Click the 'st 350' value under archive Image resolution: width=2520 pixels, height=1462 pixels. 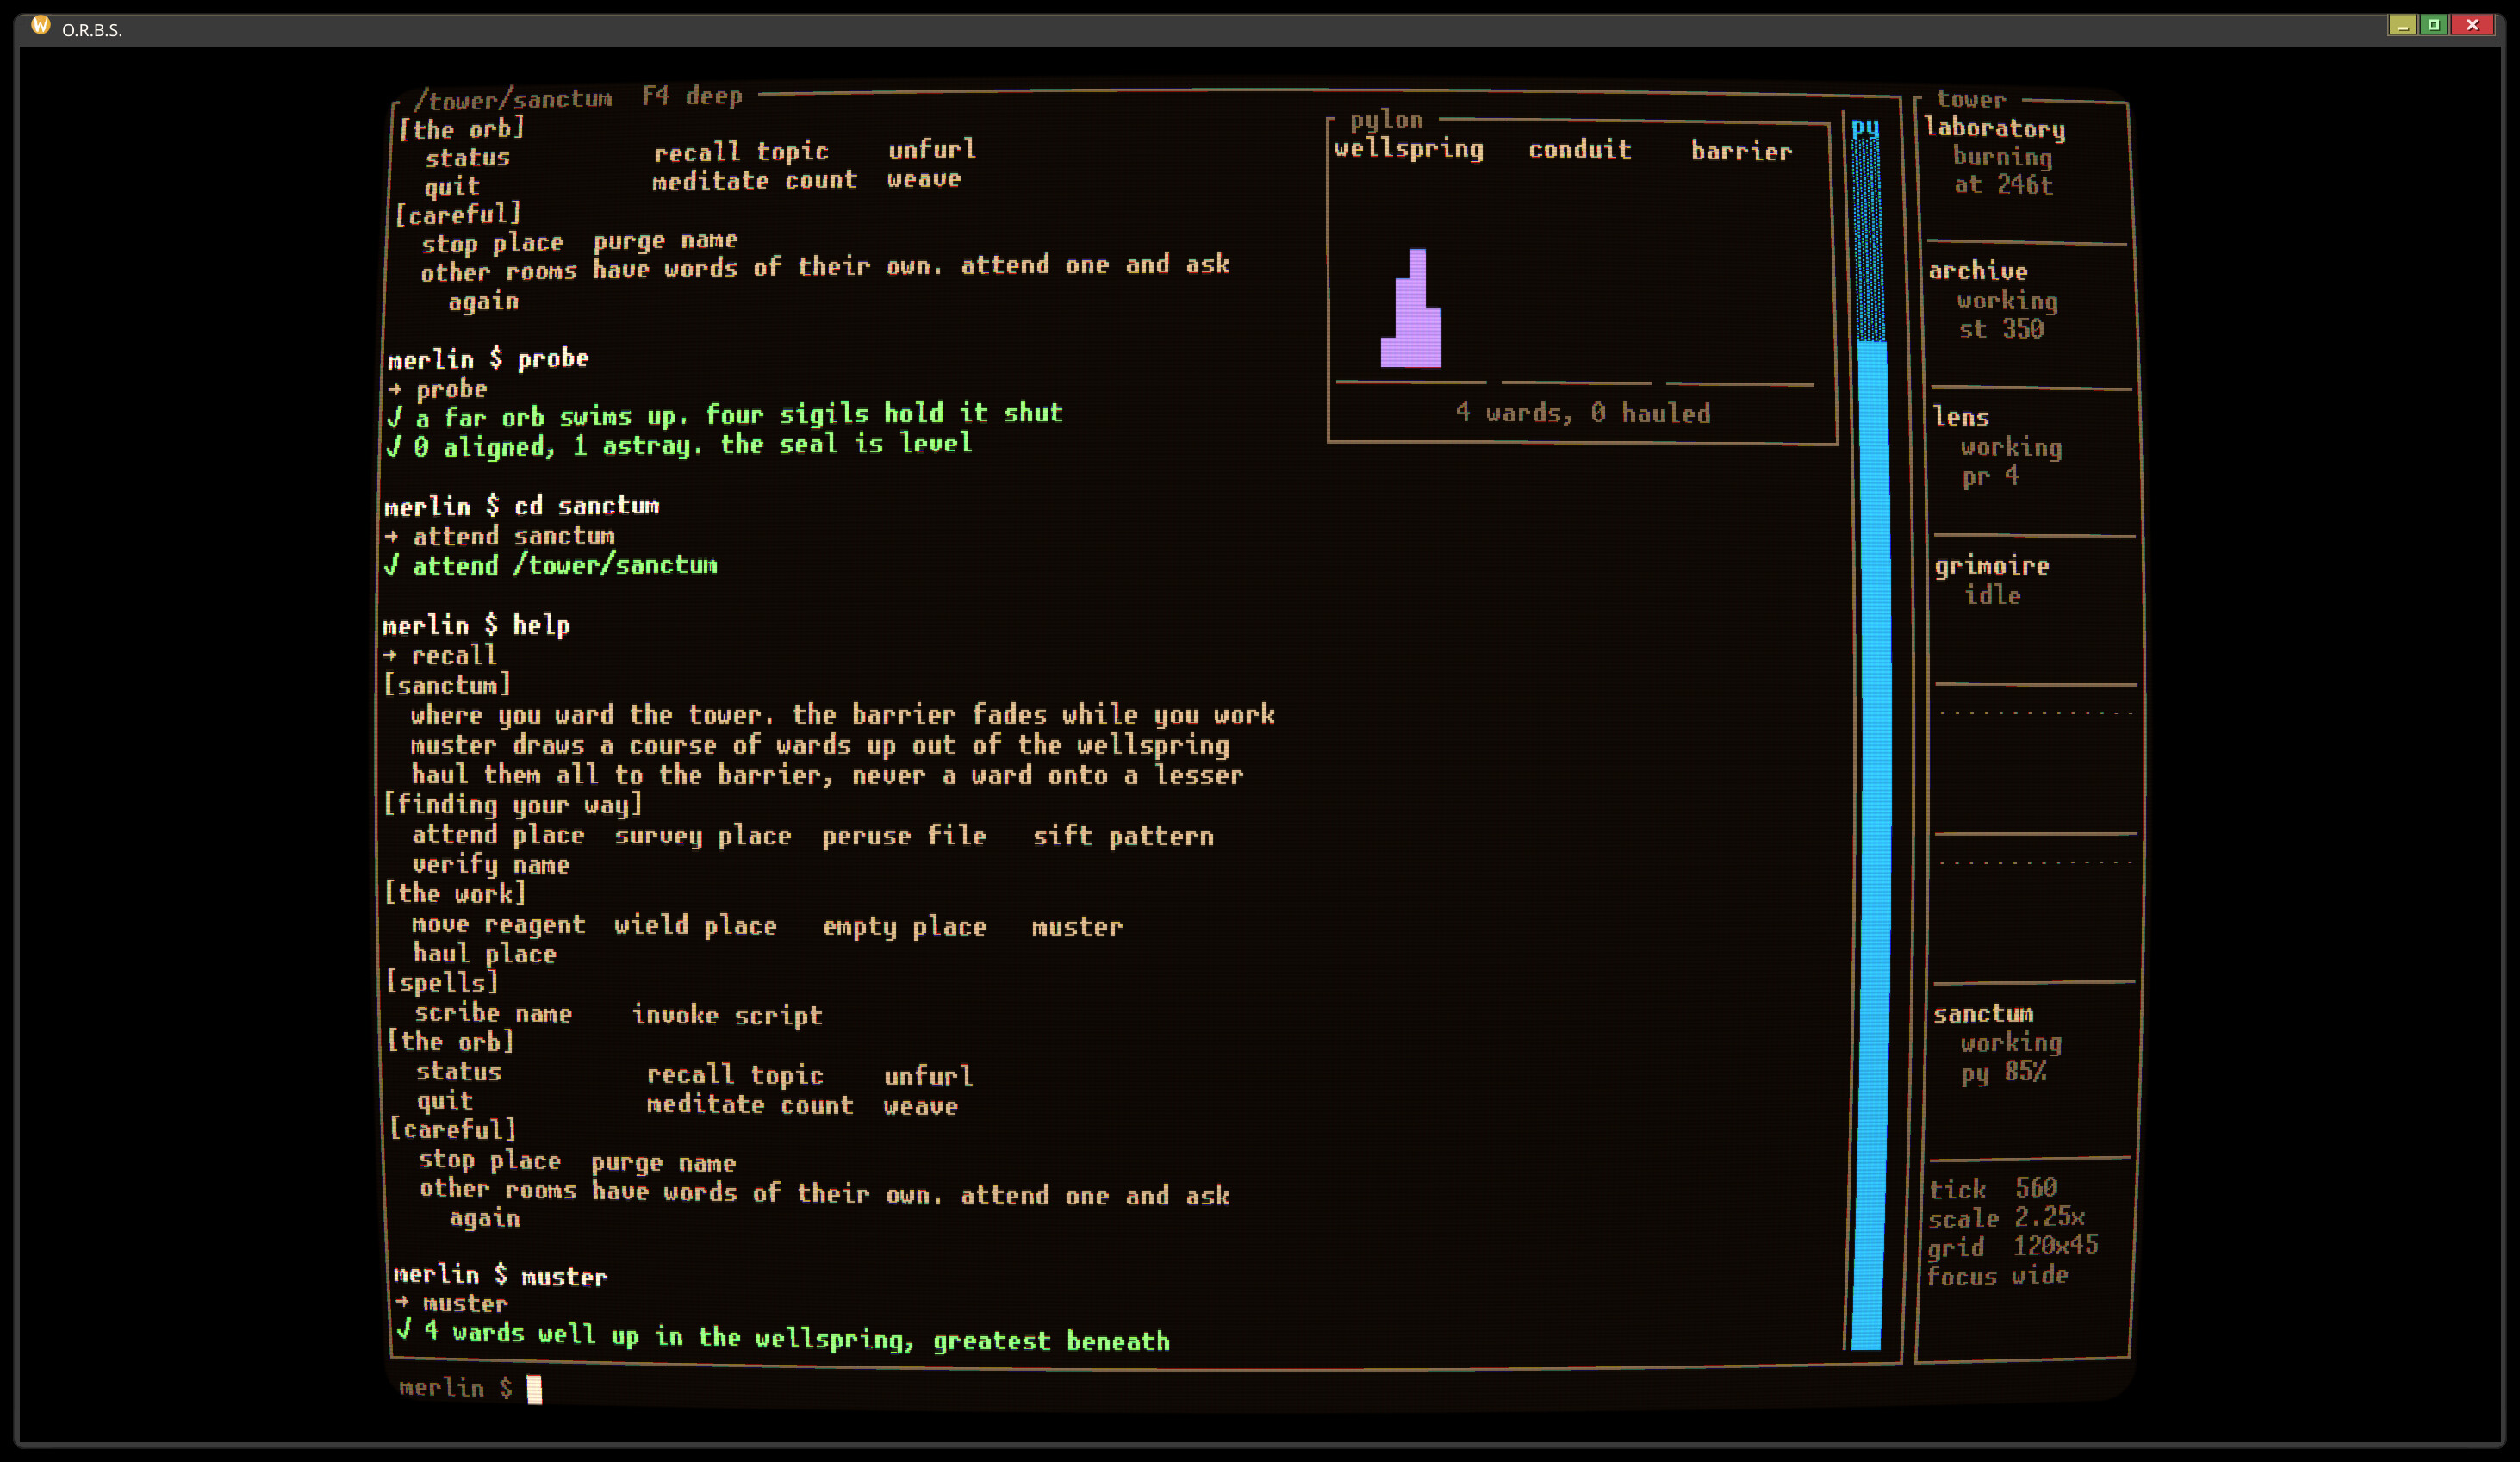(x=2000, y=329)
